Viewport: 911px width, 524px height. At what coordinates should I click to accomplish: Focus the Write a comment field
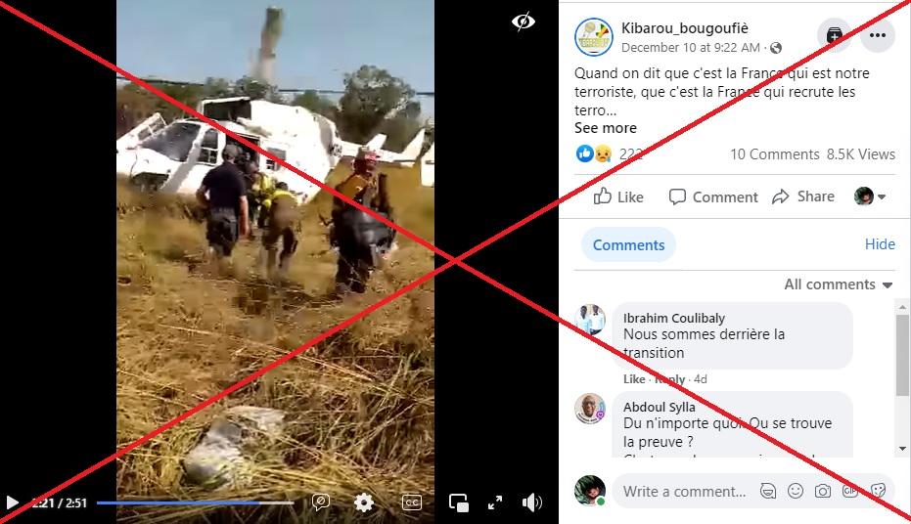click(684, 492)
